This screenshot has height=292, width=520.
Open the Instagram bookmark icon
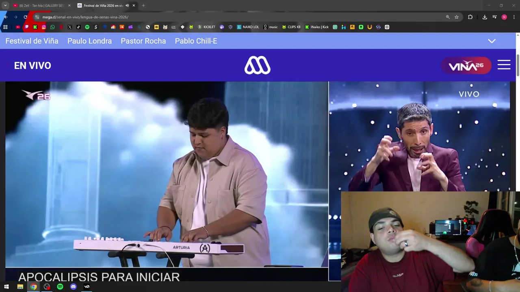click(44, 27)
